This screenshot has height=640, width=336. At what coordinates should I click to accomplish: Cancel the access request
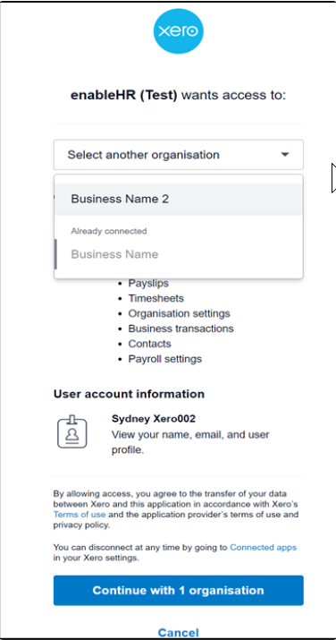click(179, 633)
